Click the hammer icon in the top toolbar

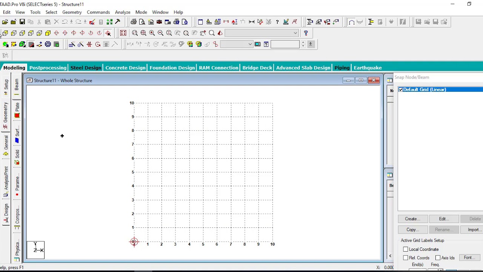(x=118, y=22)
